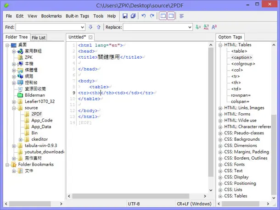Select the Option Tags tab

(230, 37)
